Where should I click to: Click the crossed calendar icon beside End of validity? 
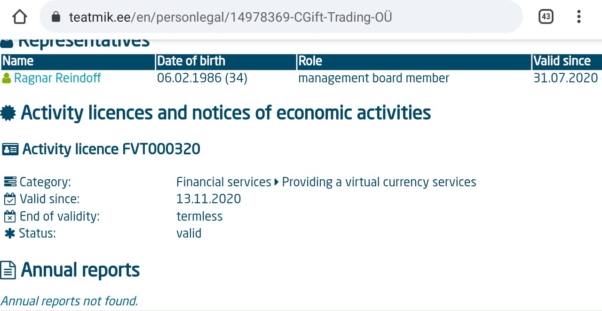coord(8,216)
